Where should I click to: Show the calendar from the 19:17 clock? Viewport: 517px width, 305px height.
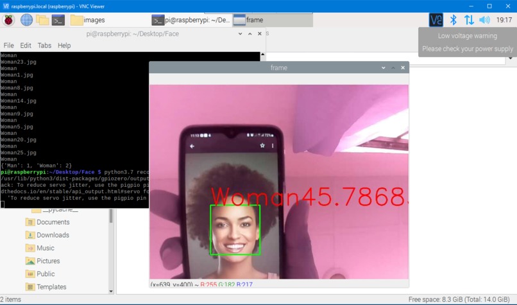tap(504, 20)
